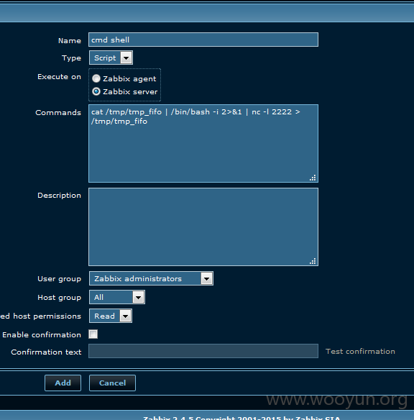The width and height of the screenshot is (414, 420).
Task: Click the Commands label
Action: 58,112
